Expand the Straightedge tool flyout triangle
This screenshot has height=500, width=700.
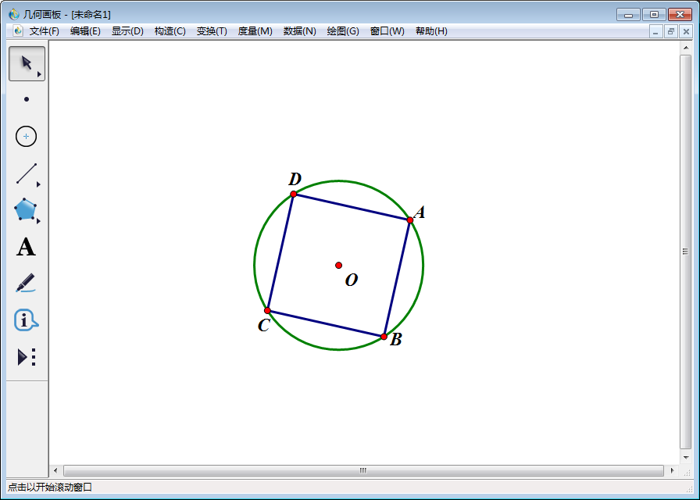pos(38,184)
